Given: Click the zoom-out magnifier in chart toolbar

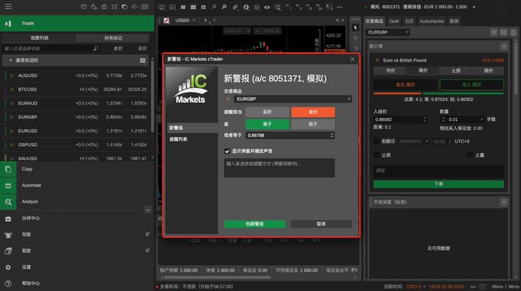Looking at the screenshot, I should [x=214, y=7].
